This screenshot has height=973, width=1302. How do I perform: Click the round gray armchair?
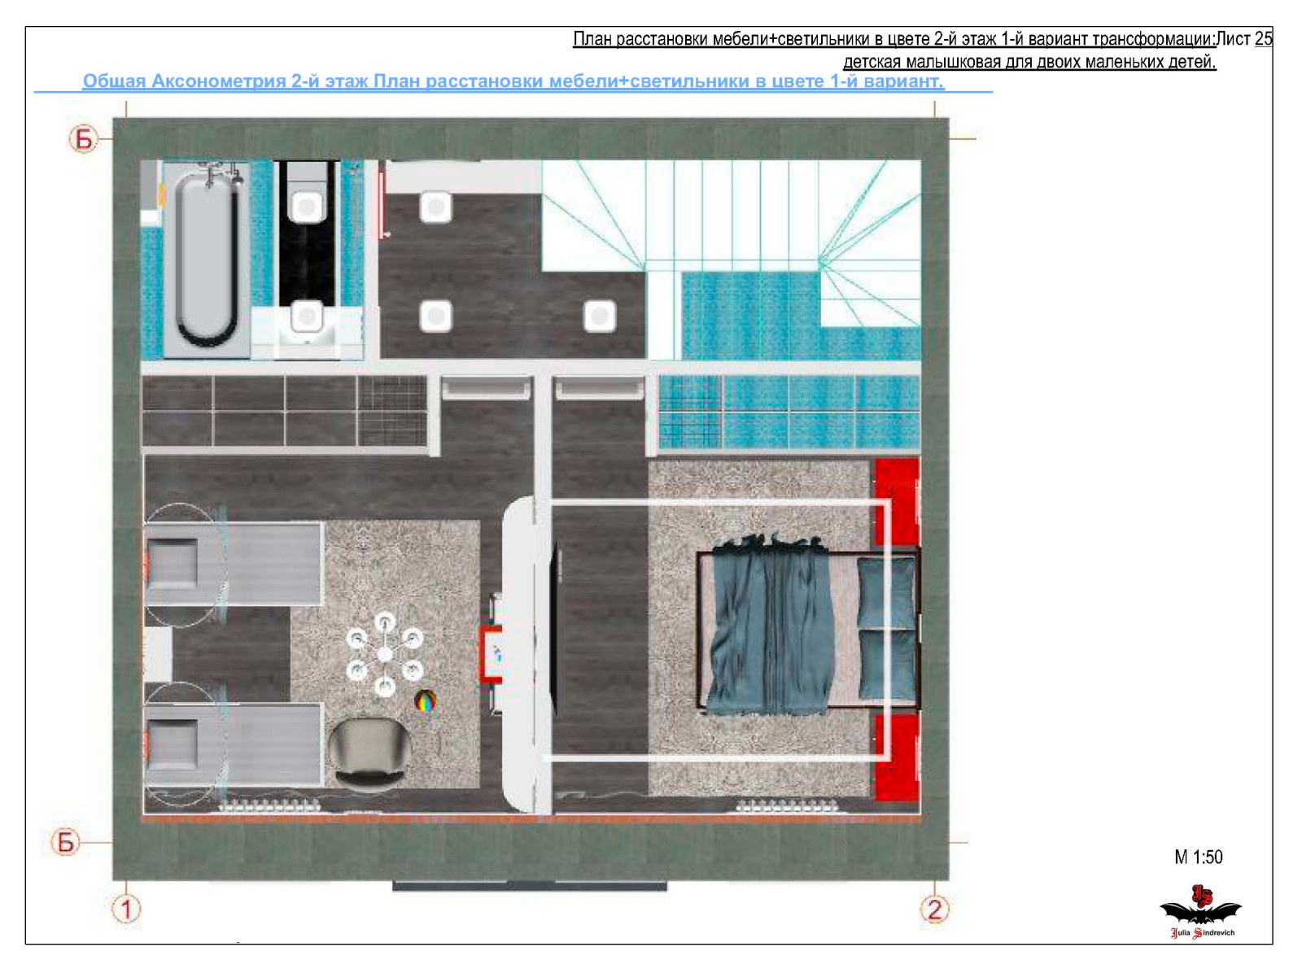pos(369,753)
